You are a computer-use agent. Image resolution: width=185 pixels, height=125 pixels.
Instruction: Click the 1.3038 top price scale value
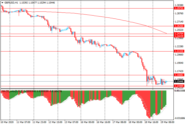click(178, 5)
